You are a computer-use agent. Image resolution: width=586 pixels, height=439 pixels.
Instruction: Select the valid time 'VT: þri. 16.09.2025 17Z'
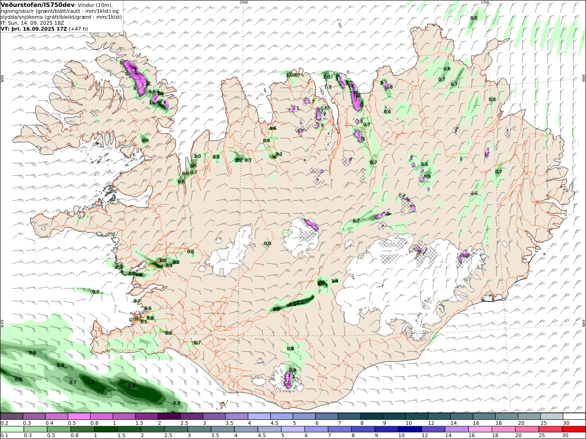tap(34, 28)
